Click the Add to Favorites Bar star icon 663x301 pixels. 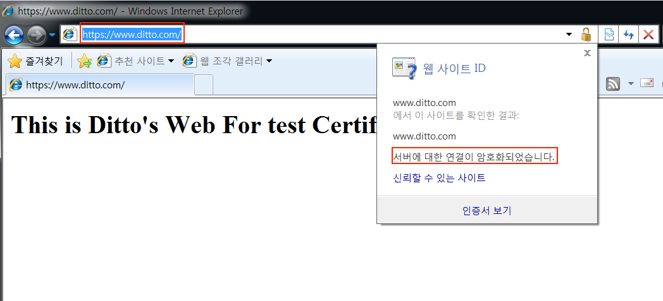(85, 61)
